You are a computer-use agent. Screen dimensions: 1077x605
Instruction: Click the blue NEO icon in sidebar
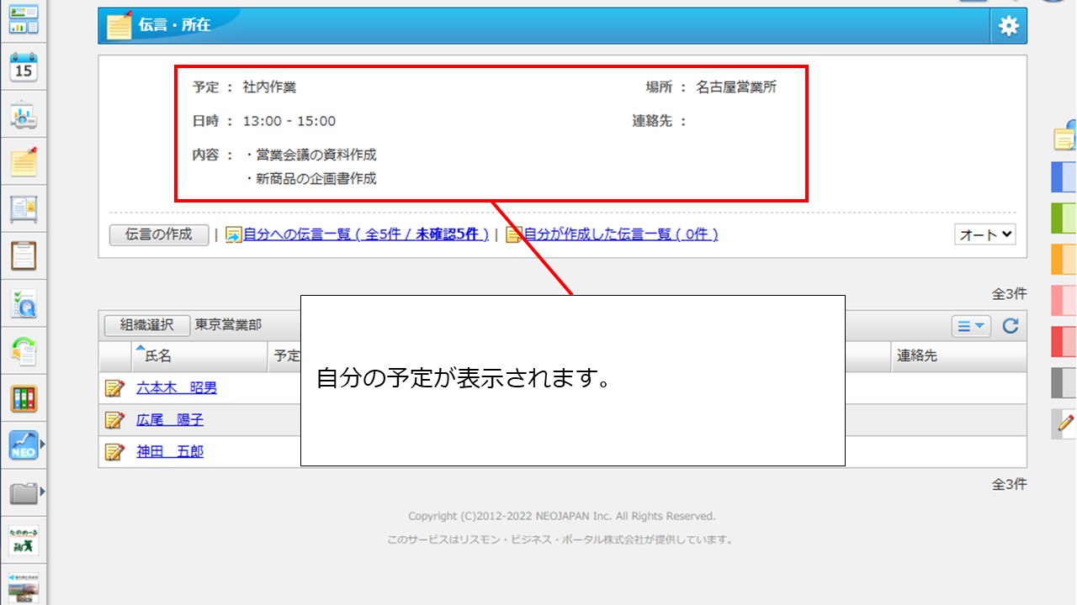[x=24, y=445]
